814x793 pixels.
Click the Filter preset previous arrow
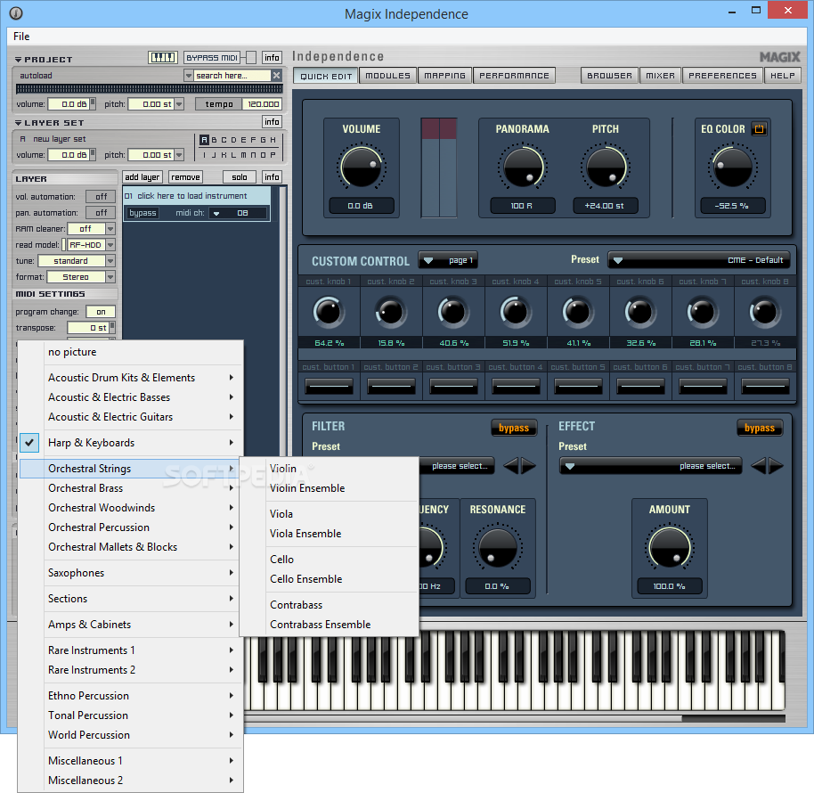(511, 466)
